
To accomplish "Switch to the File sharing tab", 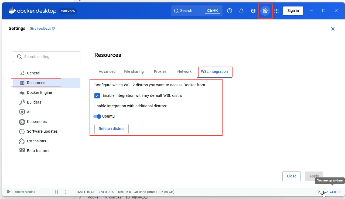I will click(x=134, y=71).
